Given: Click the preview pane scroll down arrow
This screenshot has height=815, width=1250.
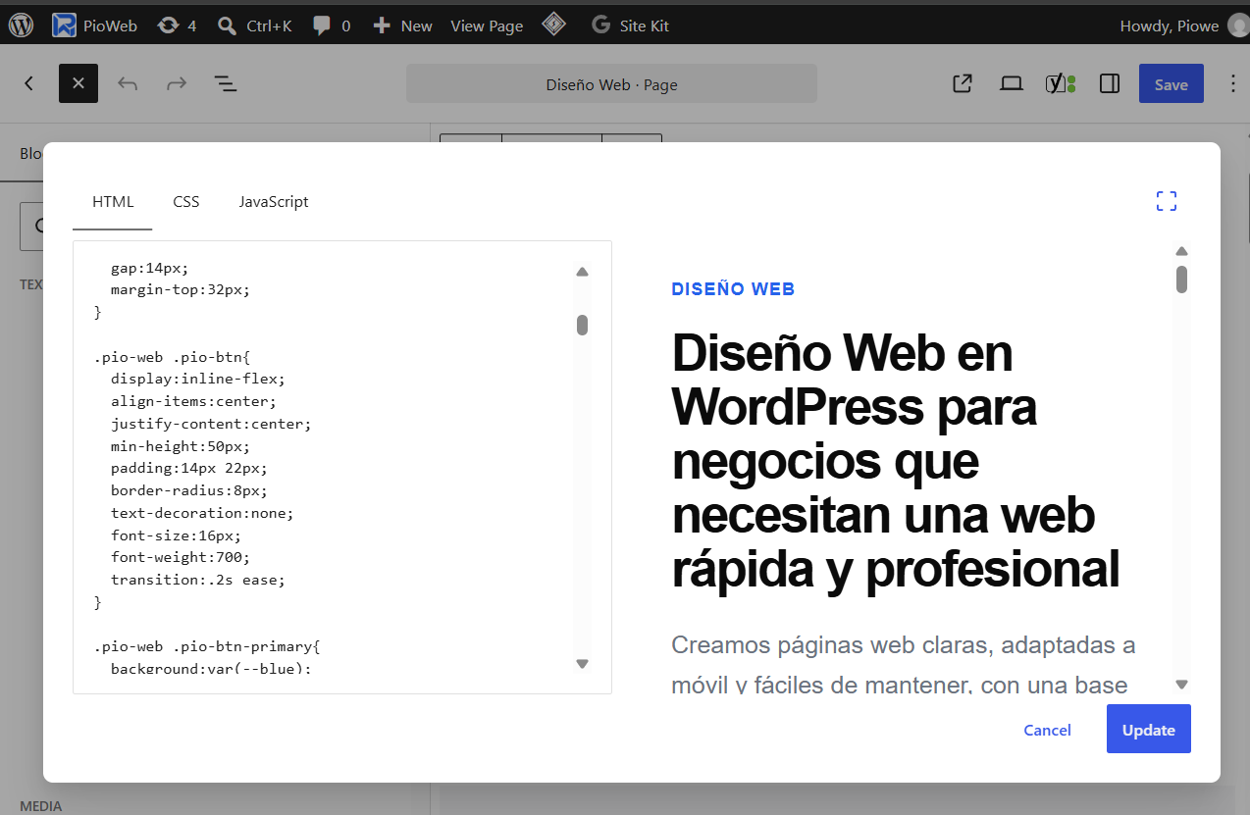Looking at the screenshot, I should click(x=1181, y=685).
